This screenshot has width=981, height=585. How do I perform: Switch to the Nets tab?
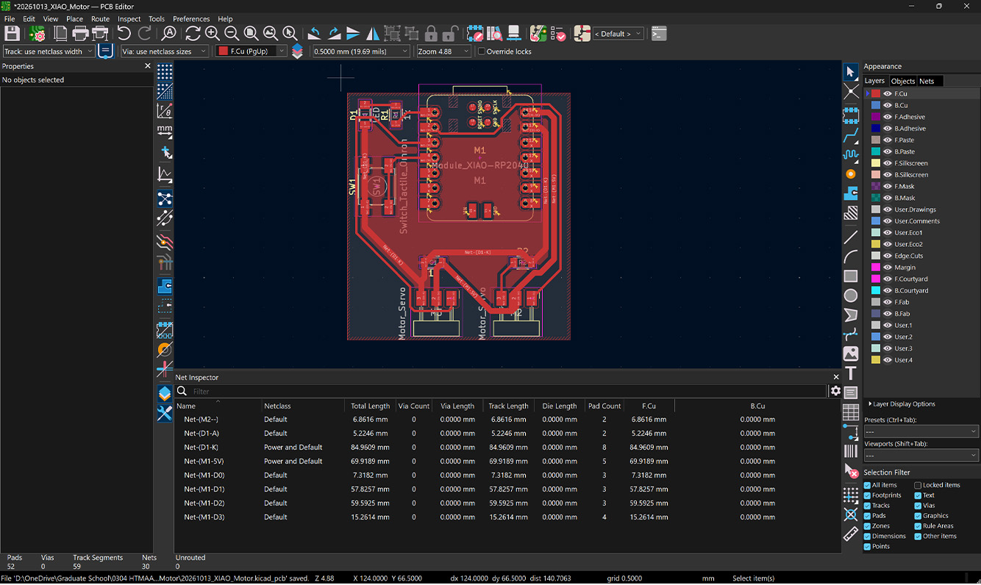(x=927, y=81)
